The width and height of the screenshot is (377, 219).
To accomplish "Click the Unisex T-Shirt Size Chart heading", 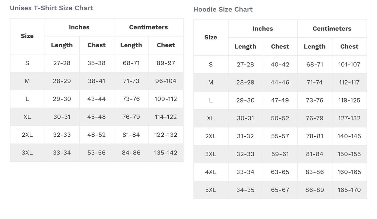I will click(x=51, y=8).
